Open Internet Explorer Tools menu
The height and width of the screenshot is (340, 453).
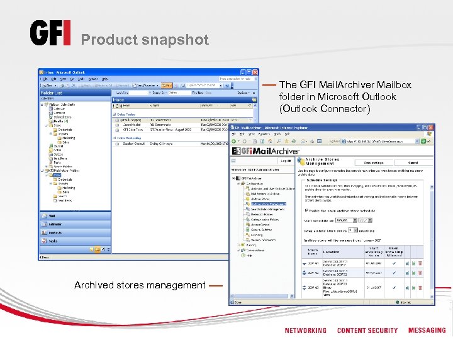coord(277,134)
